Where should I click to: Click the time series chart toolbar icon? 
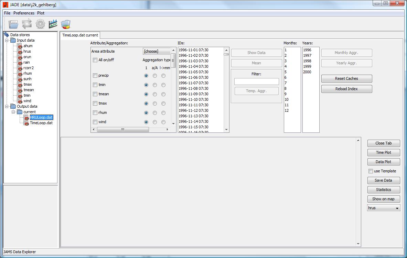point(53,24)
